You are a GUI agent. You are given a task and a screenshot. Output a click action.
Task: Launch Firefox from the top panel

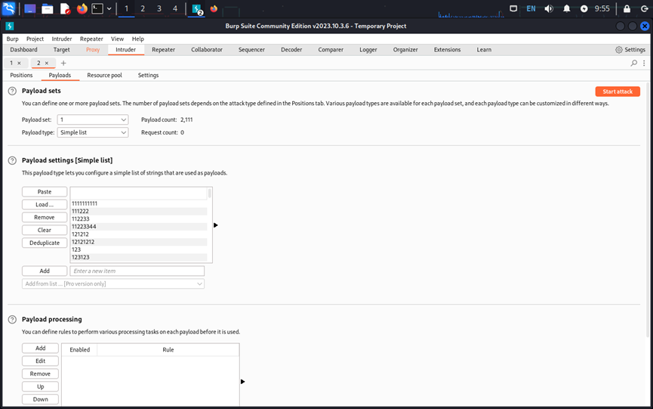[x=82, y=8]
